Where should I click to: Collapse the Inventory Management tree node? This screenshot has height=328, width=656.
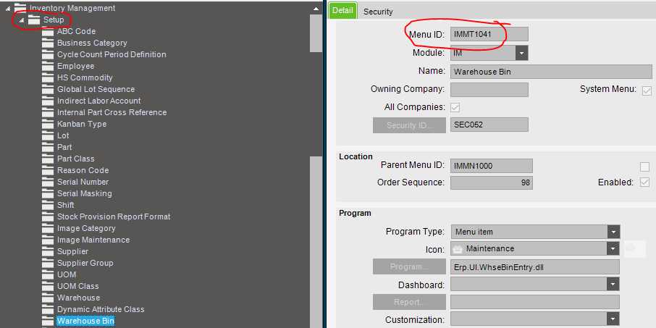pos(8,9)
